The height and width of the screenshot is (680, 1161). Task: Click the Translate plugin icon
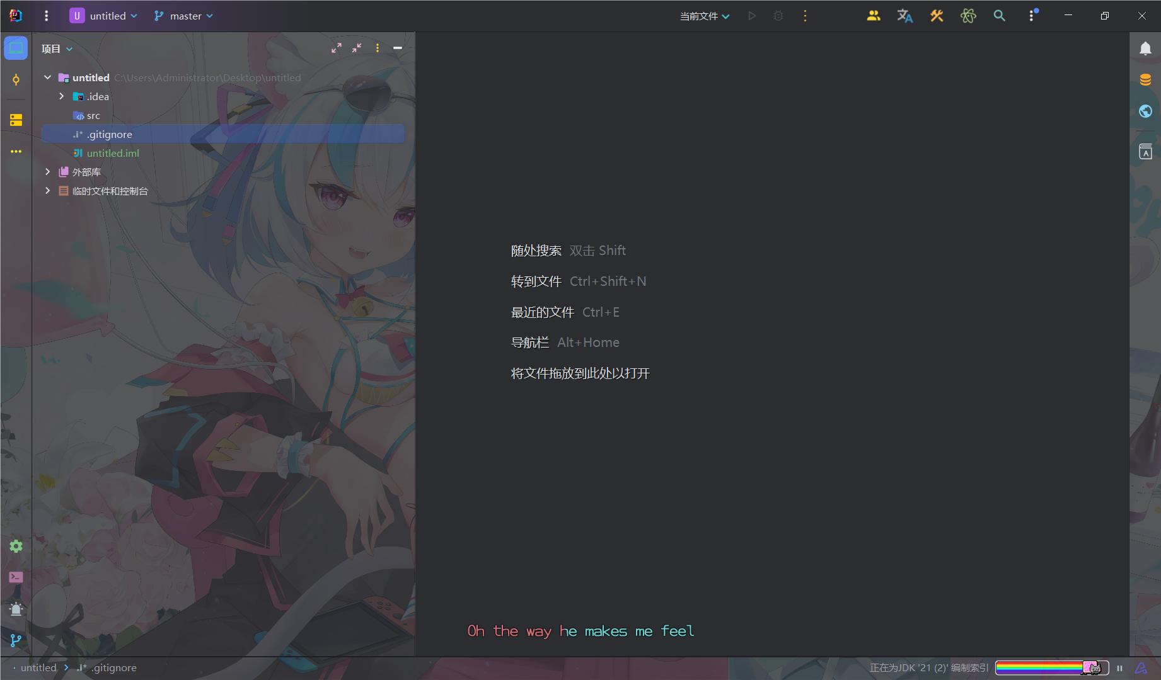(904, 16)
